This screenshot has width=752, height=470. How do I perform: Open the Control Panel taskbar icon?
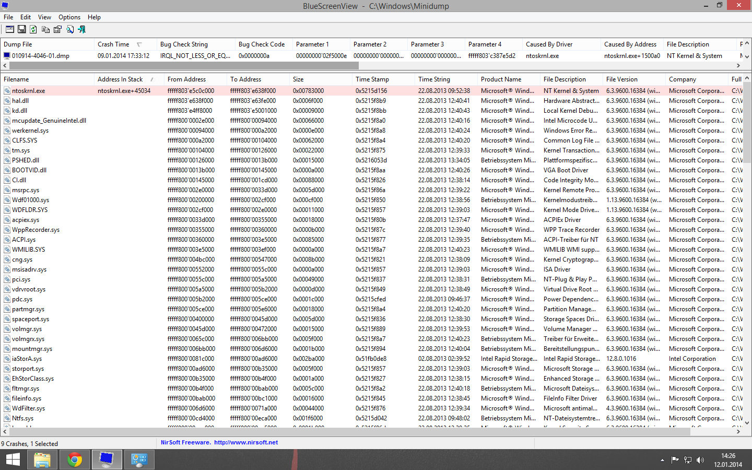coord(139,460)
